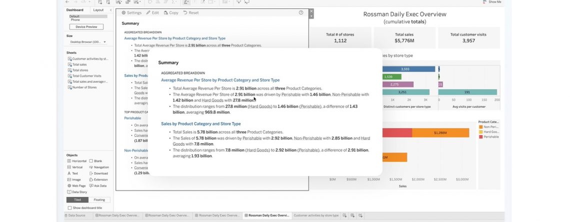
Task: Select the blue 3,593 customers bar
Action: point(408,69)
